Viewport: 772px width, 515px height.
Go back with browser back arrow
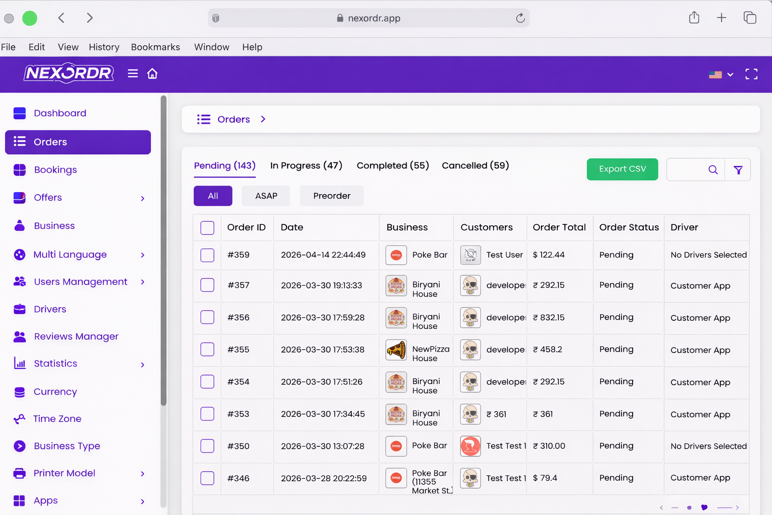click(61, 18)
